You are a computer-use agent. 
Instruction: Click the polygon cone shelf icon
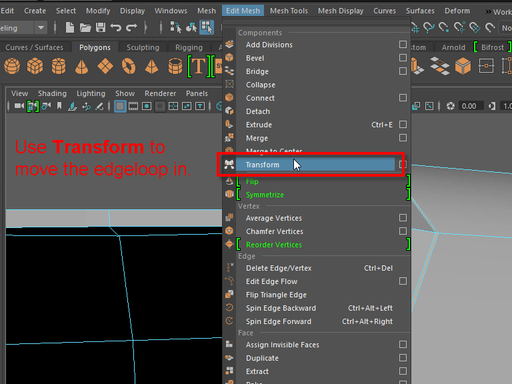click(81, 66)
